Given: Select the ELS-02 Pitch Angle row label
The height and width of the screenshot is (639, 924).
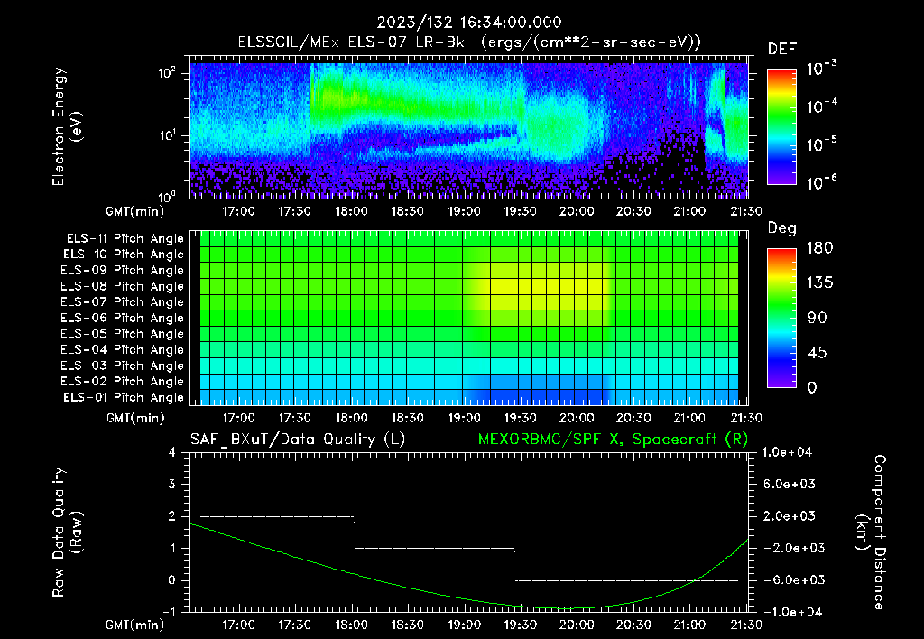Looking at the screenshot, I should [x=123, y=382].
